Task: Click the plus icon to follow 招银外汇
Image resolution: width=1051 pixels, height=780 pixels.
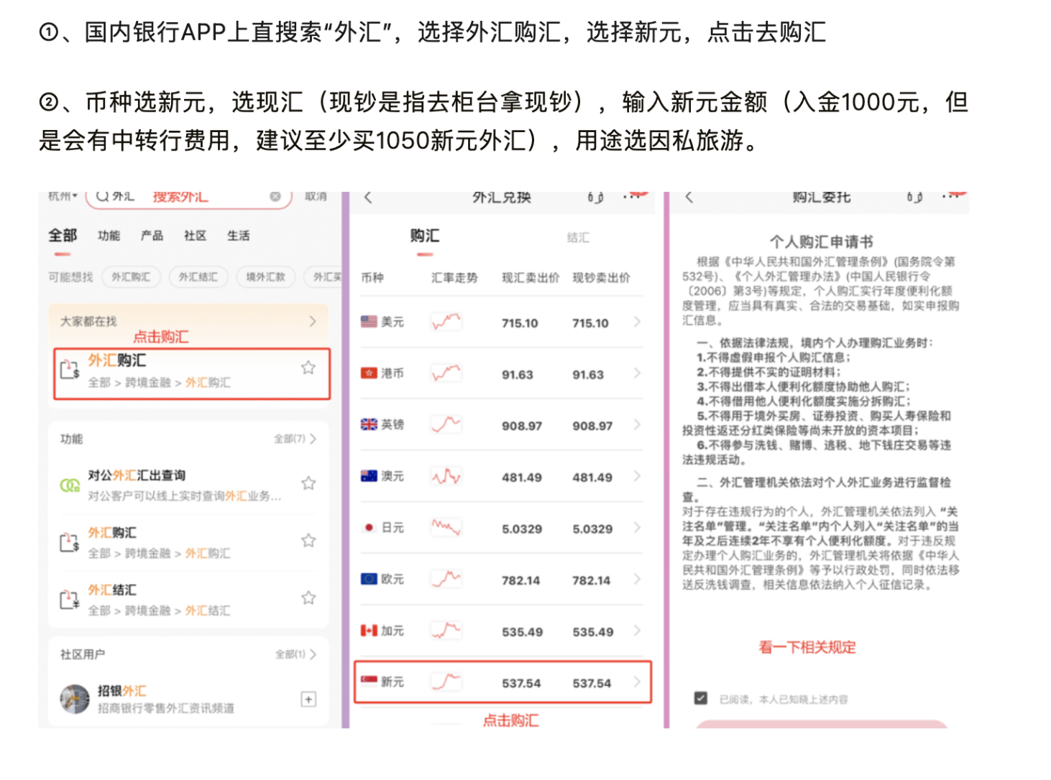Action: pyautogui.click(x=308, y=700)
